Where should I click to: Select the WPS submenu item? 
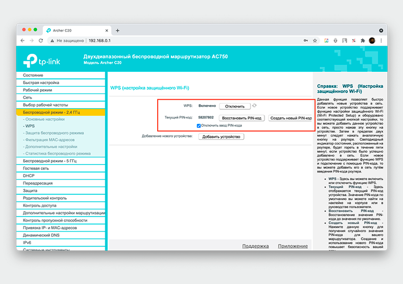pos(29,126)
